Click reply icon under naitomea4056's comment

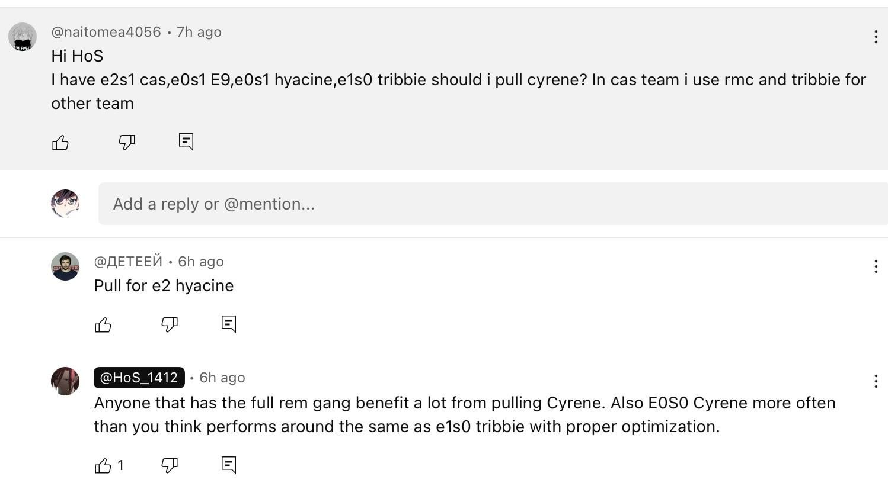click(186, 141)
